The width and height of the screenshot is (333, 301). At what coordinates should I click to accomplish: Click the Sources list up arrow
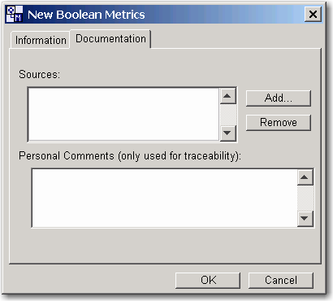click(x=227, y=96)
